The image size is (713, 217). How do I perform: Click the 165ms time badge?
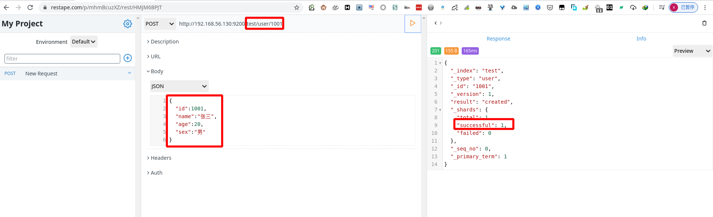click(470, 51)
